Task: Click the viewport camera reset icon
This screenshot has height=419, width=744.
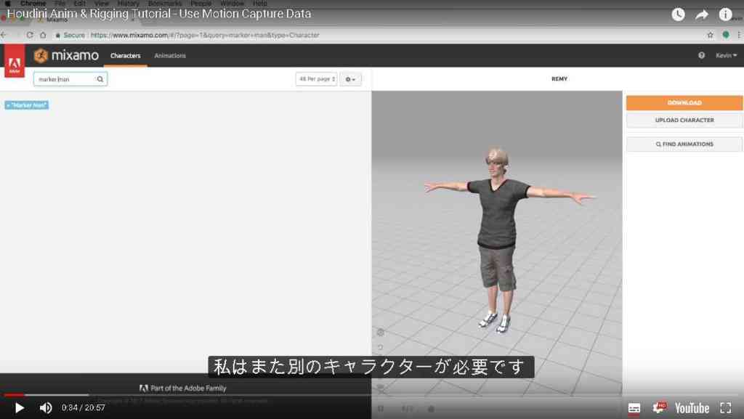Action: point(381,347)
